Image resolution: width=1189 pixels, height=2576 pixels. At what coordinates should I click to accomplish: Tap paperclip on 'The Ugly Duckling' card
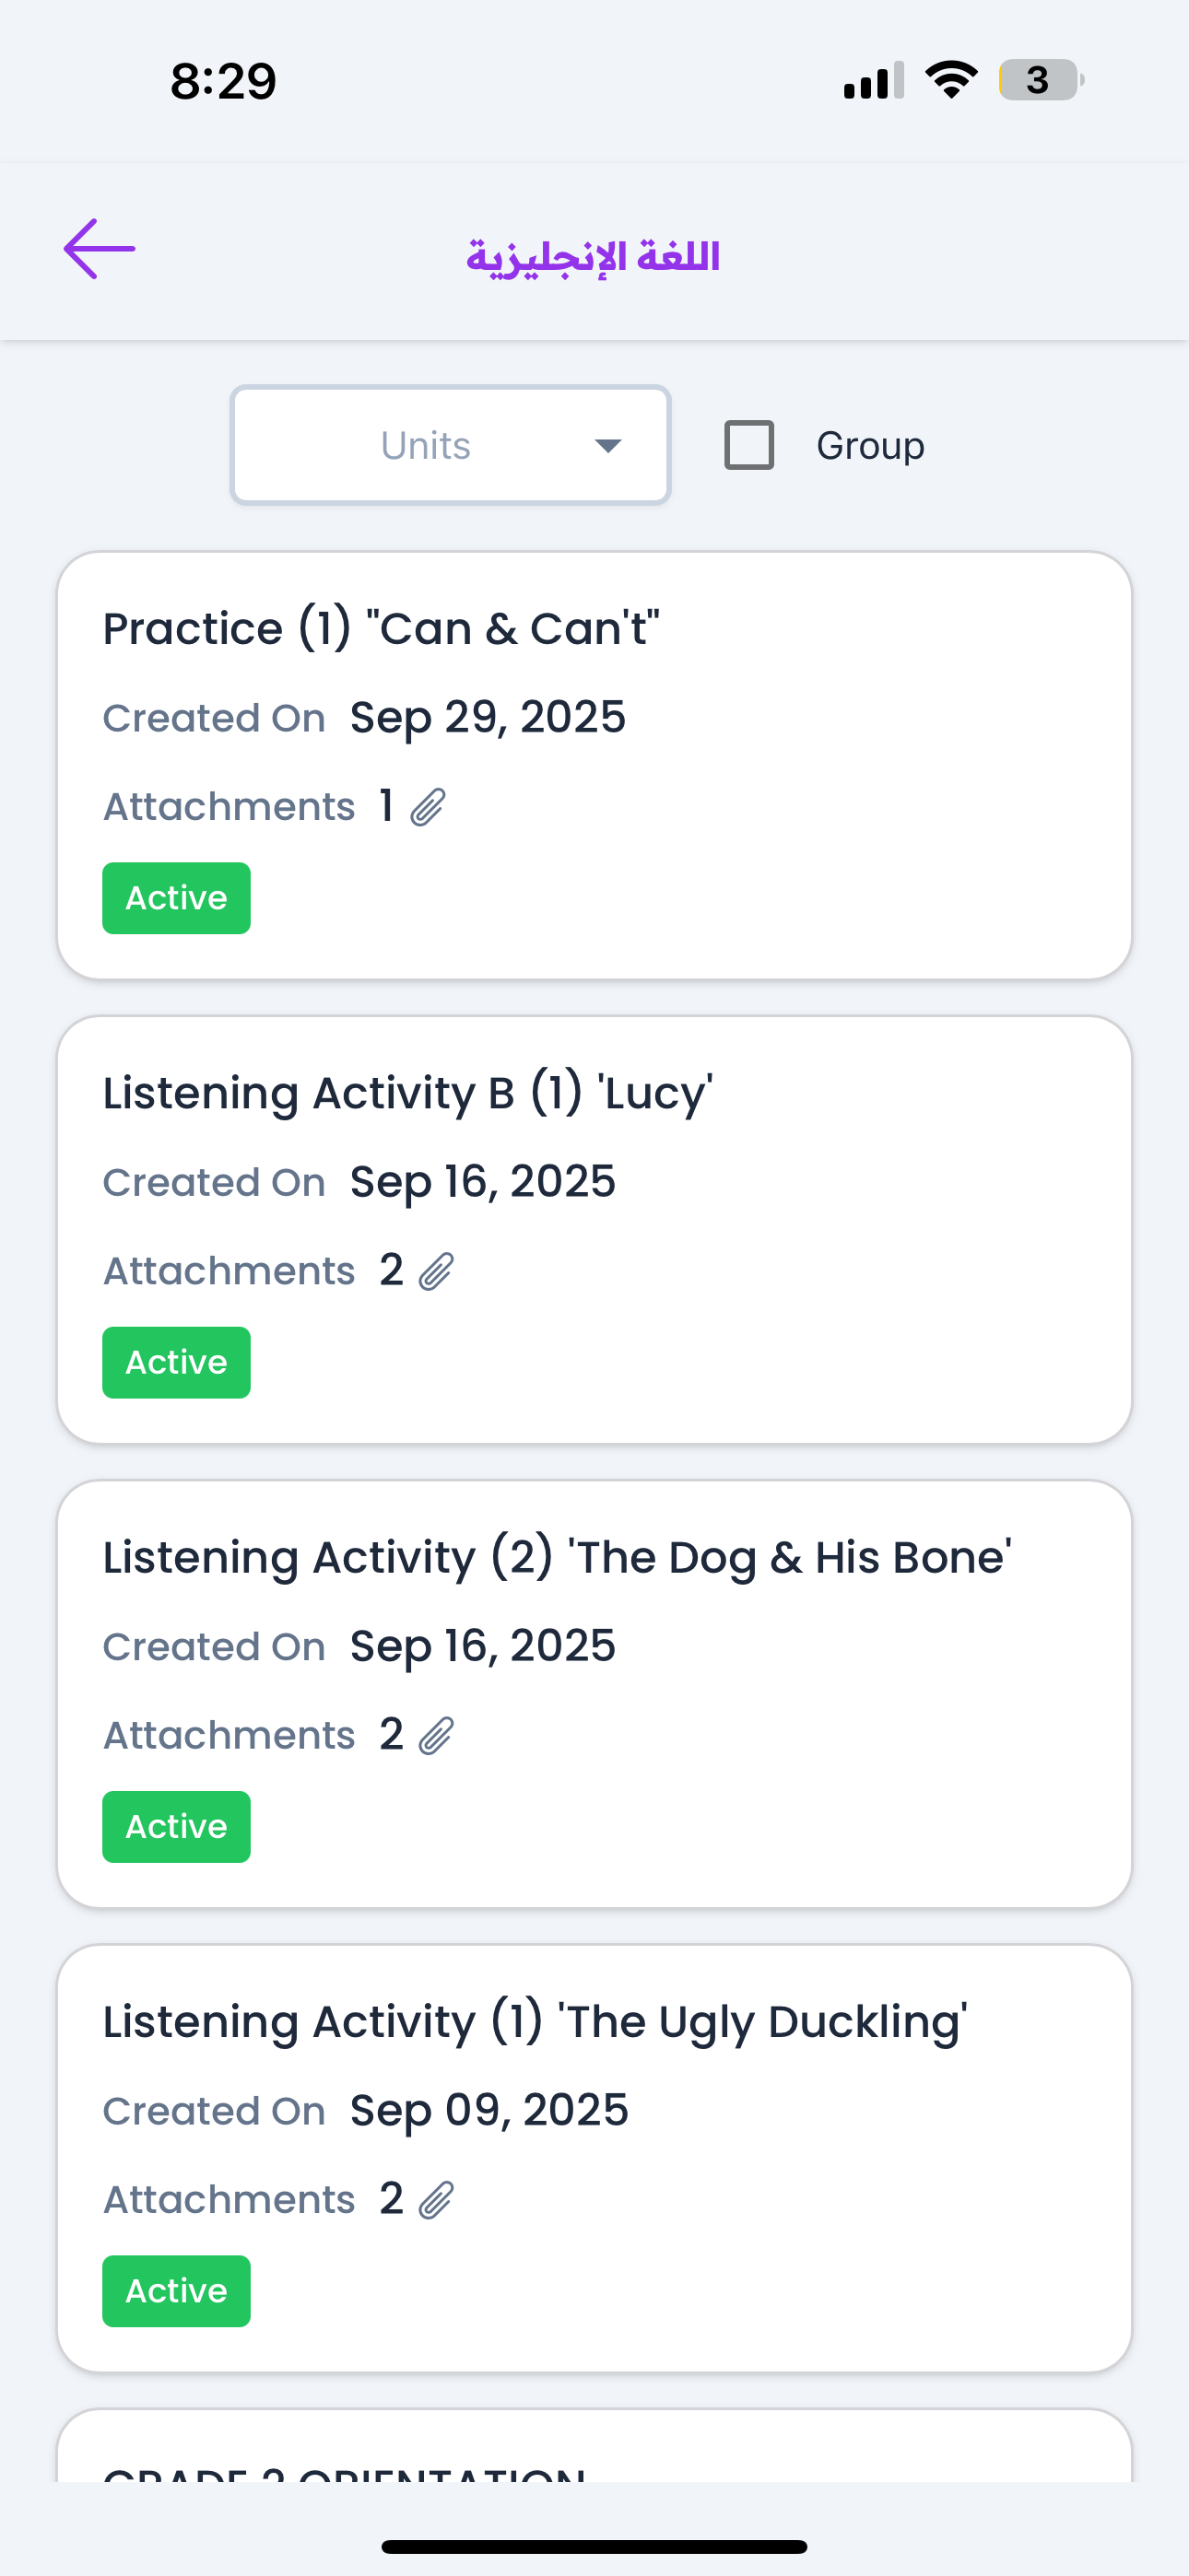[436, 2200]
